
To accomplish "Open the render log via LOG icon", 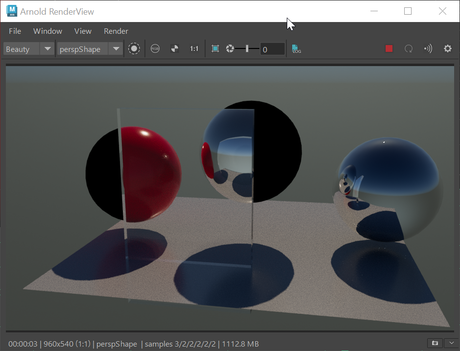I will [x=296, y=48].
